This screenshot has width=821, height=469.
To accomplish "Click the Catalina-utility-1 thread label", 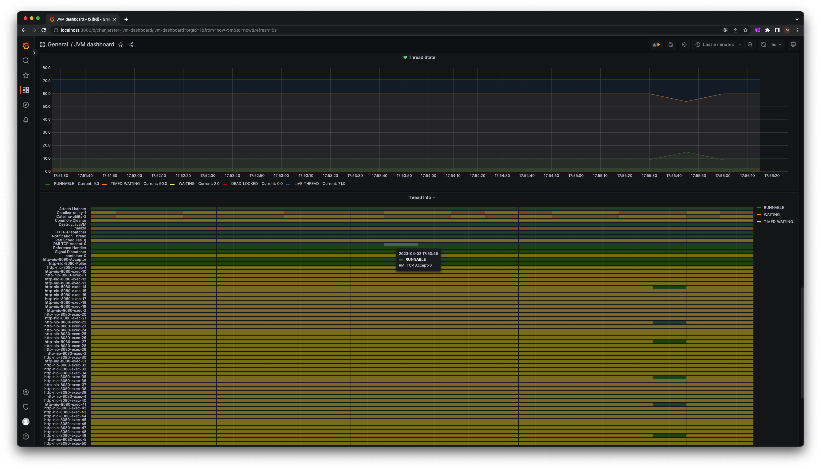I will tap(71, 213).
